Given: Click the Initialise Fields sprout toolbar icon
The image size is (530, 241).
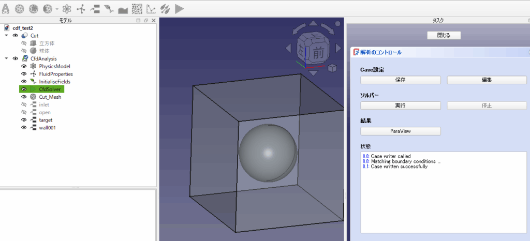Looking at the screenshot, I should 109,9.
